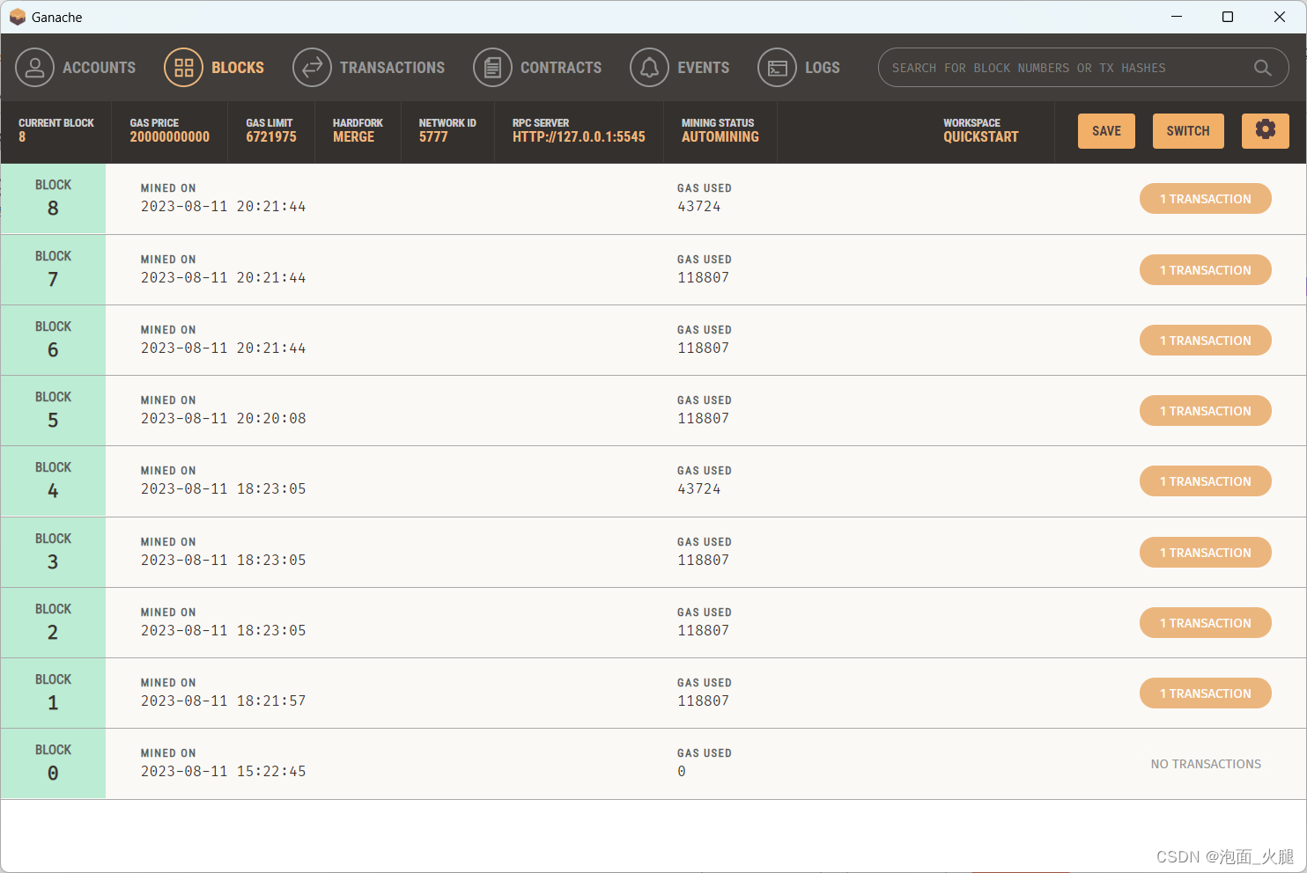Screen dimensions: 1307x873
Task: Click the hardfork value MERGE
Action: [x=353, y=137]
